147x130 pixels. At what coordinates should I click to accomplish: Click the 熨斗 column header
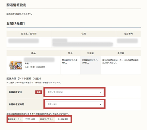point(70,53)
